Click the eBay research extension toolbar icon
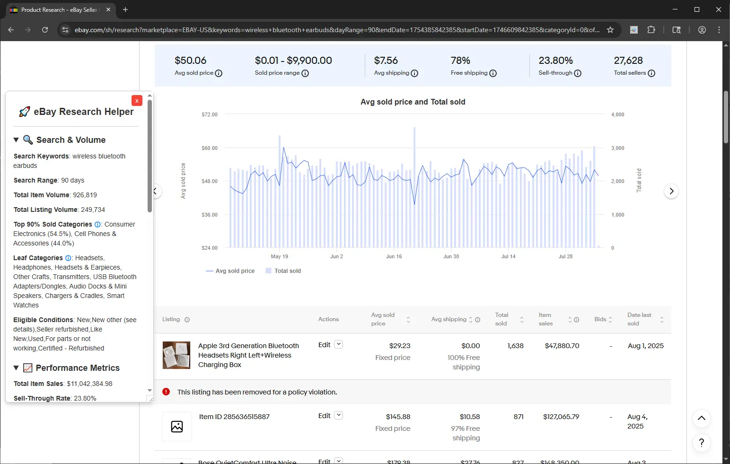This screenshot has height=464, width=730. click(634, 30)
